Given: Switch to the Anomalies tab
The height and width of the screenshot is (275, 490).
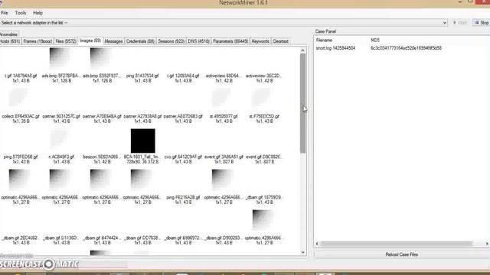Looking at the screenshot, I should click(x=8, y=34).
